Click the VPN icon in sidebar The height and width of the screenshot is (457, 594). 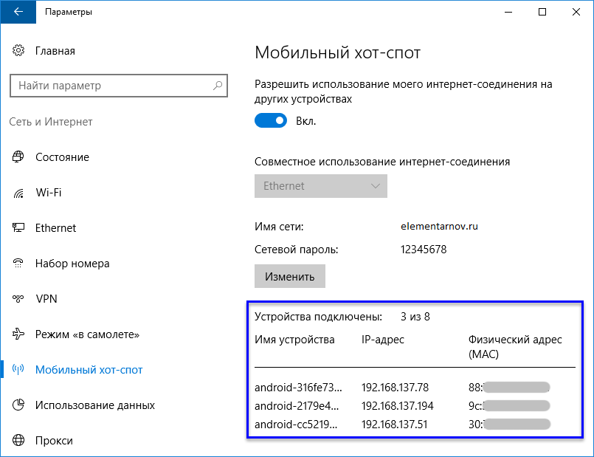pyautogui.click(x=19, y=299)
